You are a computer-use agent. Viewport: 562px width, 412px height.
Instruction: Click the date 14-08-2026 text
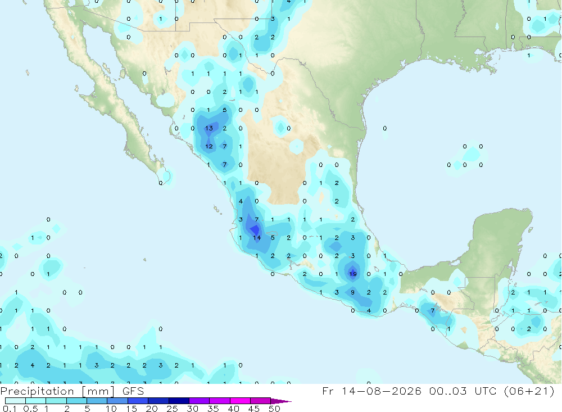pyautogui.click(x=382, y=391)
